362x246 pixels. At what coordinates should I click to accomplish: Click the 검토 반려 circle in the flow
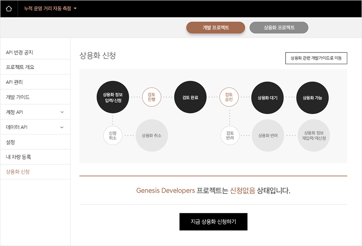pyautogui.click(x=229, y=135)
